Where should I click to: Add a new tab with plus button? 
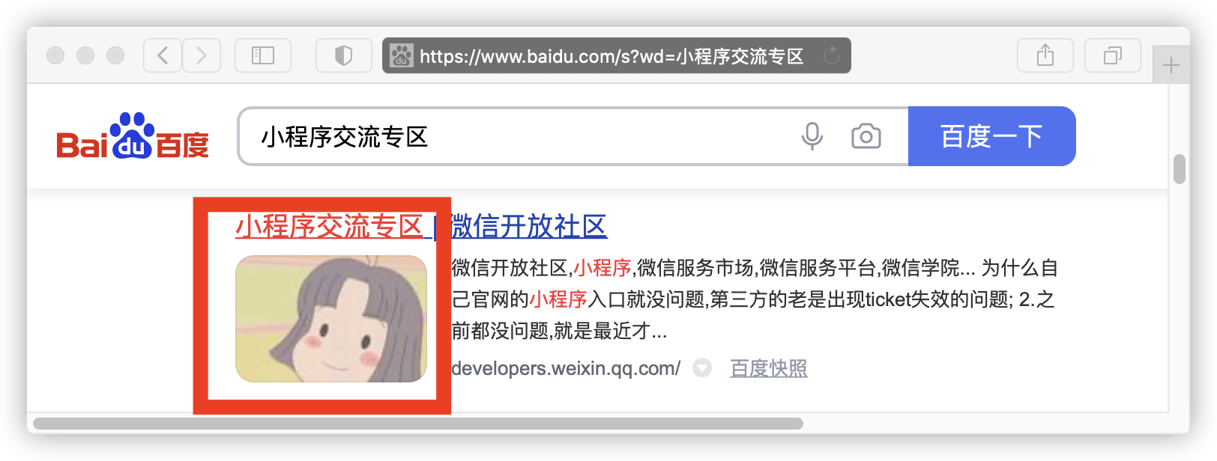pyautogui.click(x=1171, y=65)
